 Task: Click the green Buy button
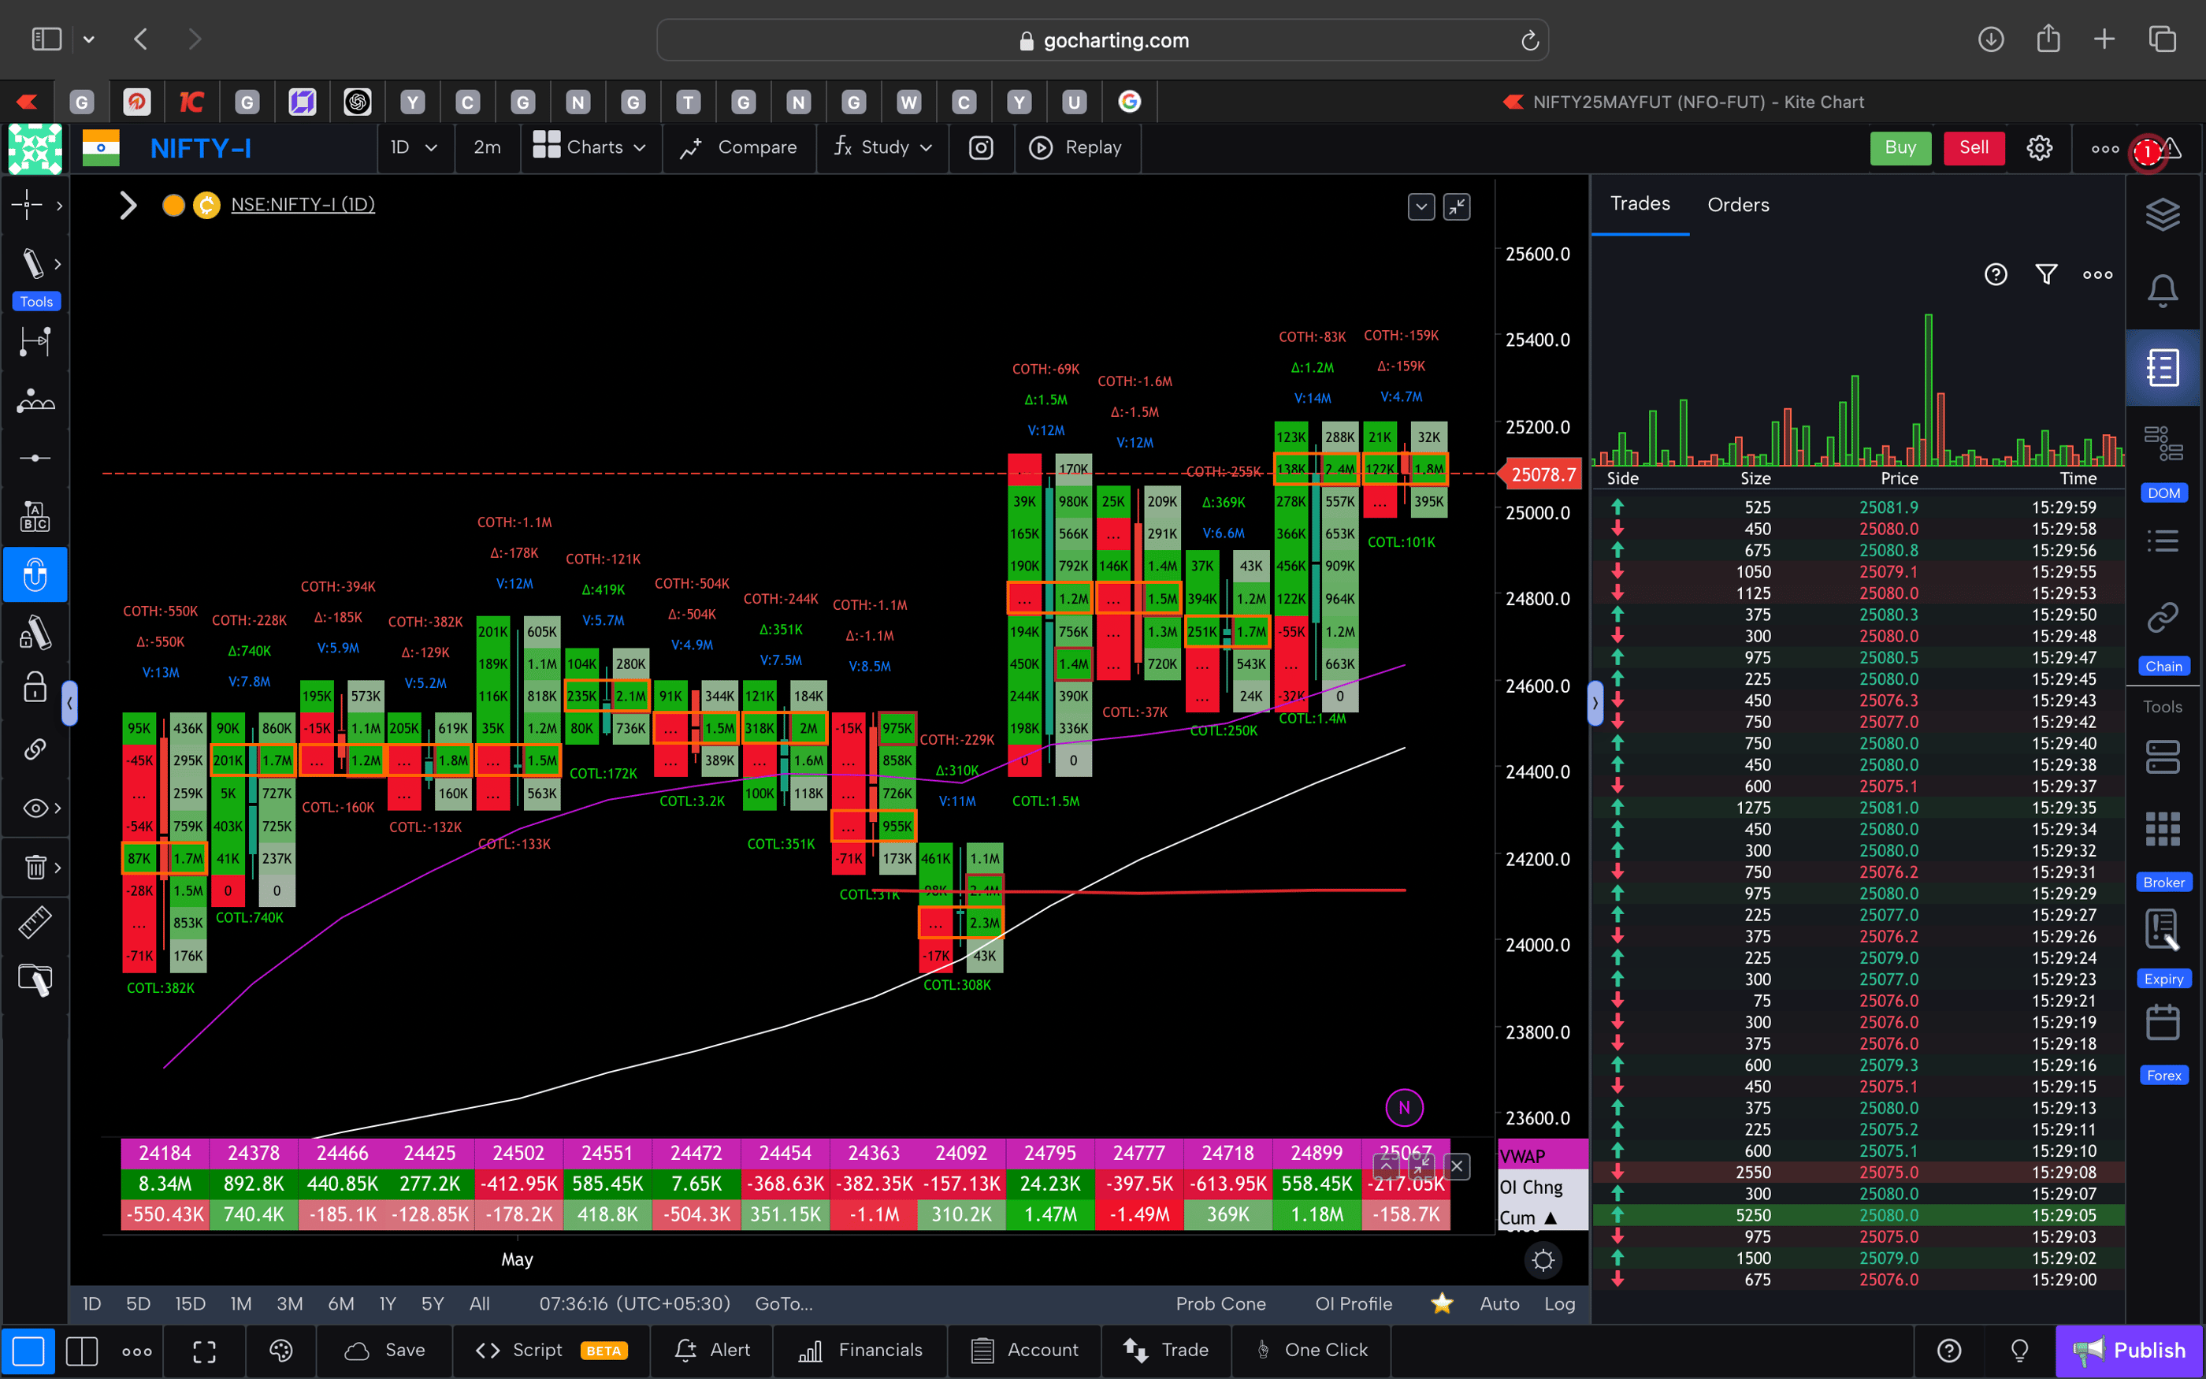tap(1900, 147)
